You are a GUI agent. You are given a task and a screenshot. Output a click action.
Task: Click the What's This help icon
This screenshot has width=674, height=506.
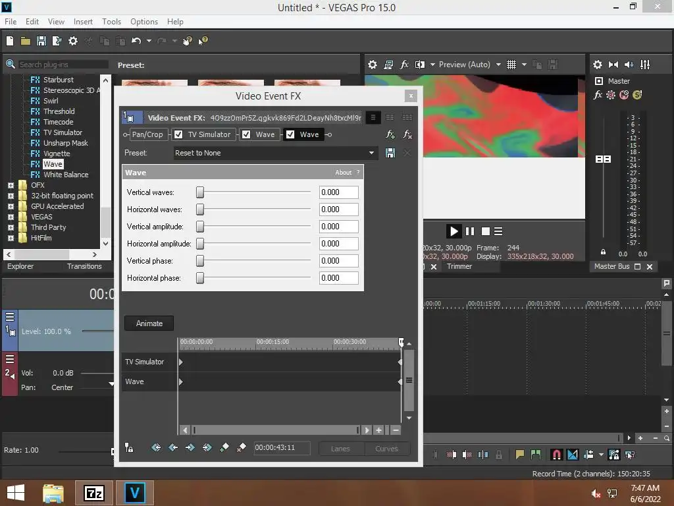[x=203, y=41]
